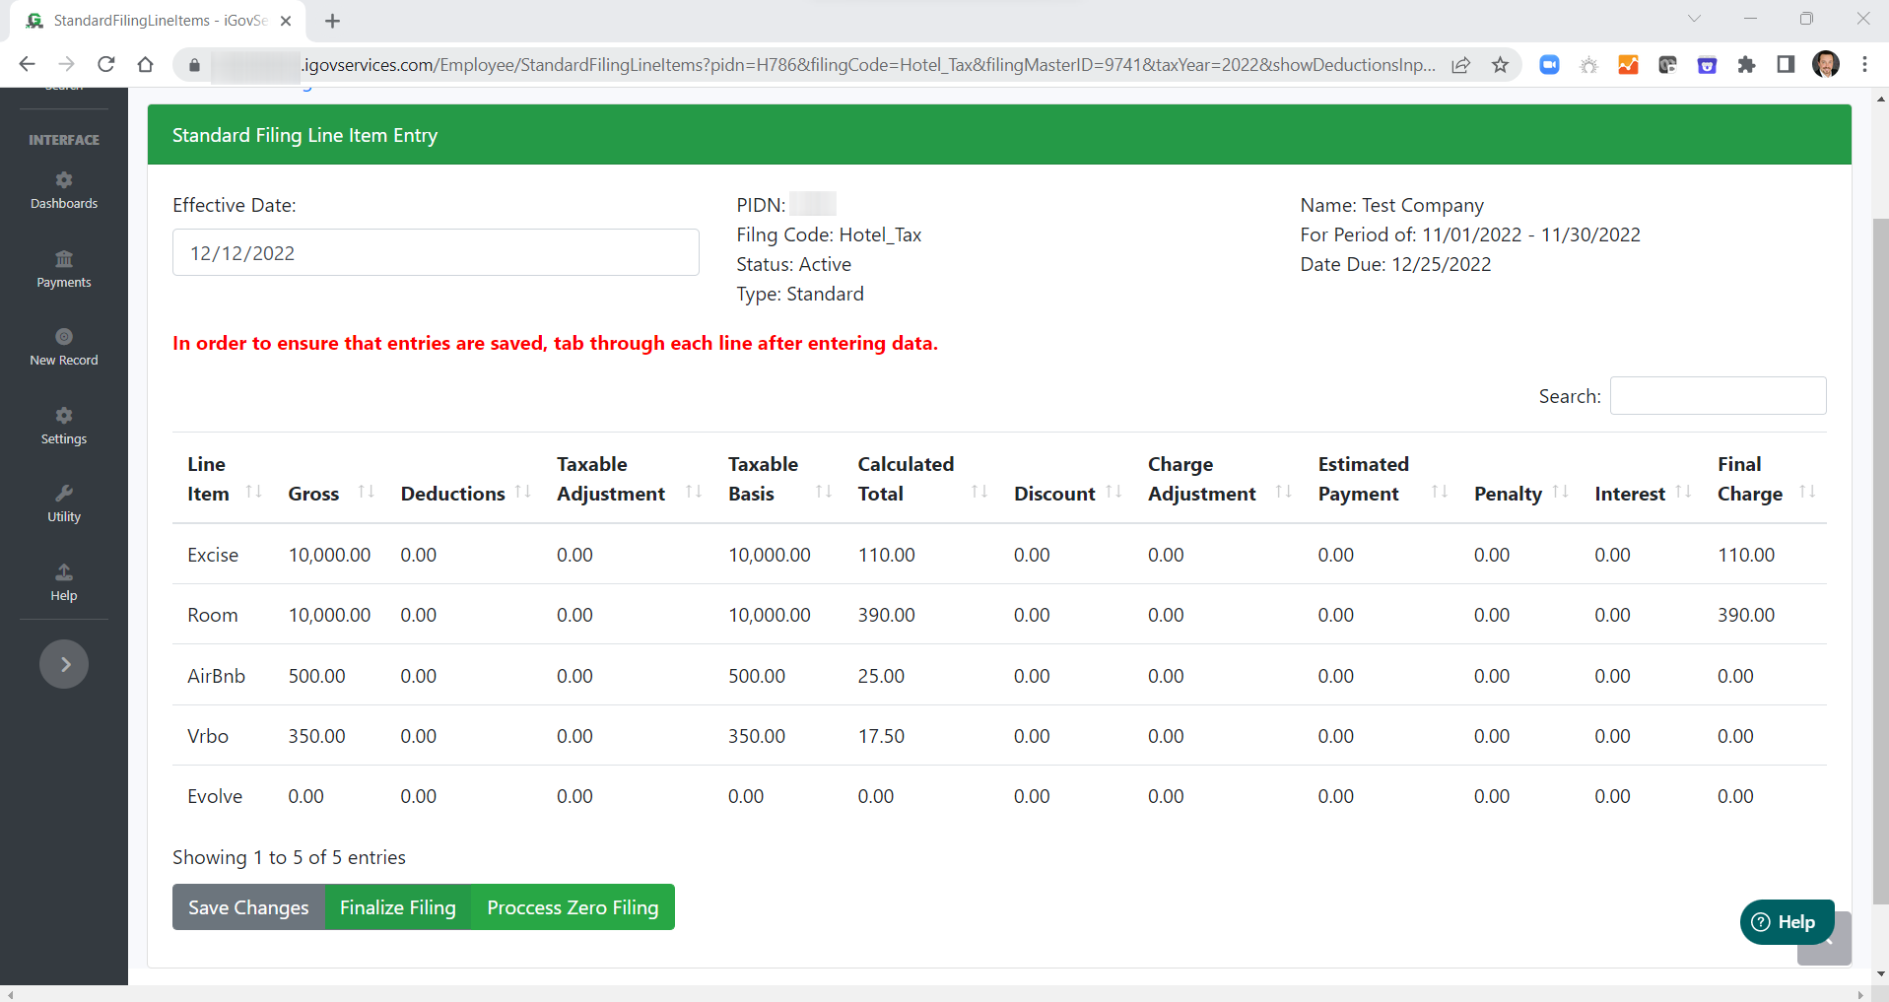
Task: Open Settings from the sidebar
Action: click(63, 426)
